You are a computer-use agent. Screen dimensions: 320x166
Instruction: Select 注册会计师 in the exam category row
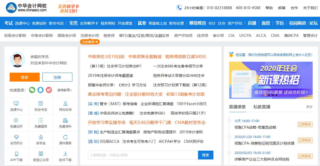click(x=90, y=36)
